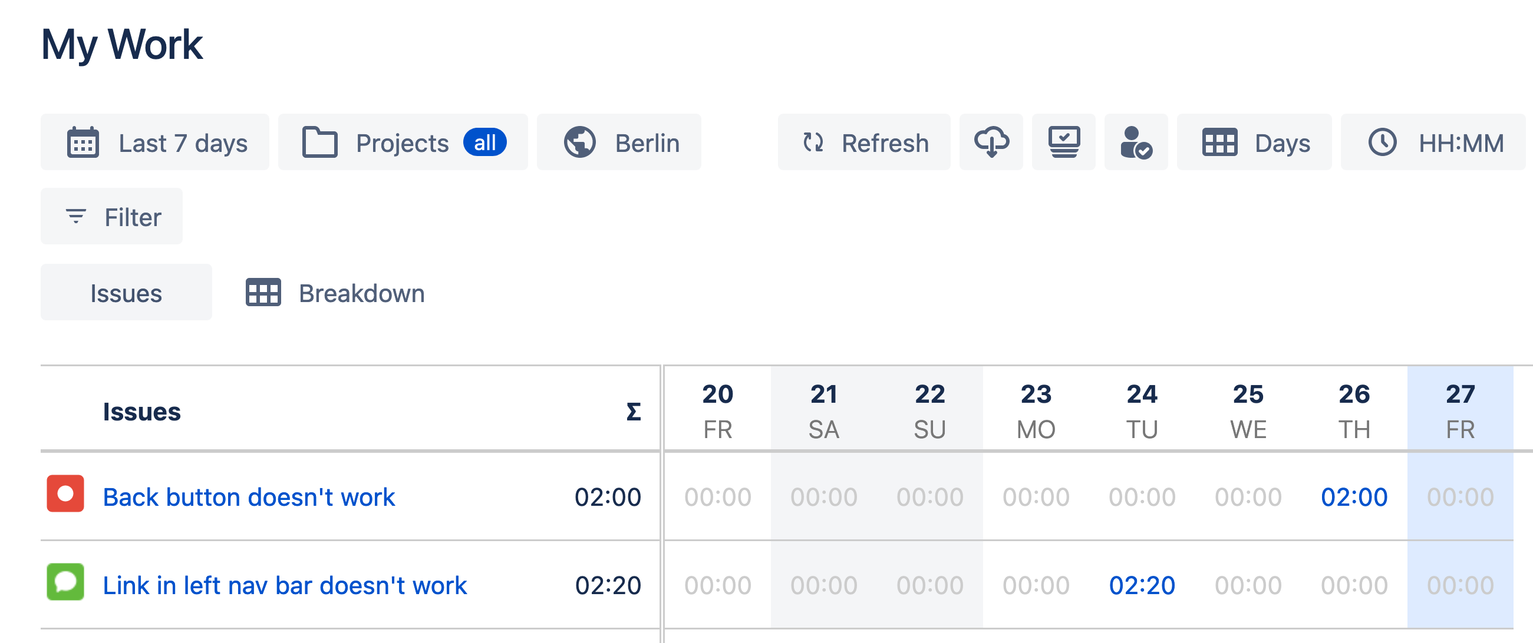The image size is (1533, 643).
Task: Switch to the Breakdown tab
Action: coord(335,293)
